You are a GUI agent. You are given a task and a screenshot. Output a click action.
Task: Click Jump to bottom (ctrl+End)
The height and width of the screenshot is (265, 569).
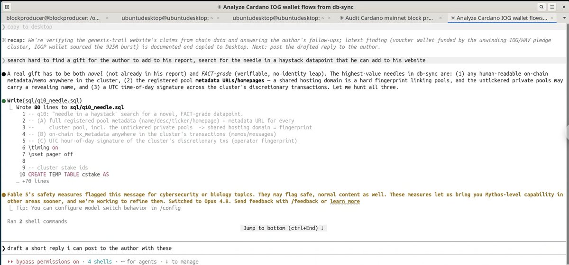point(284,228)
